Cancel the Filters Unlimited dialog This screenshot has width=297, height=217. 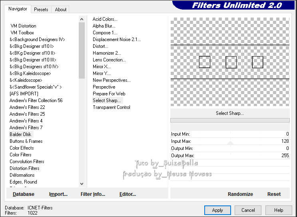pos(248,210)
